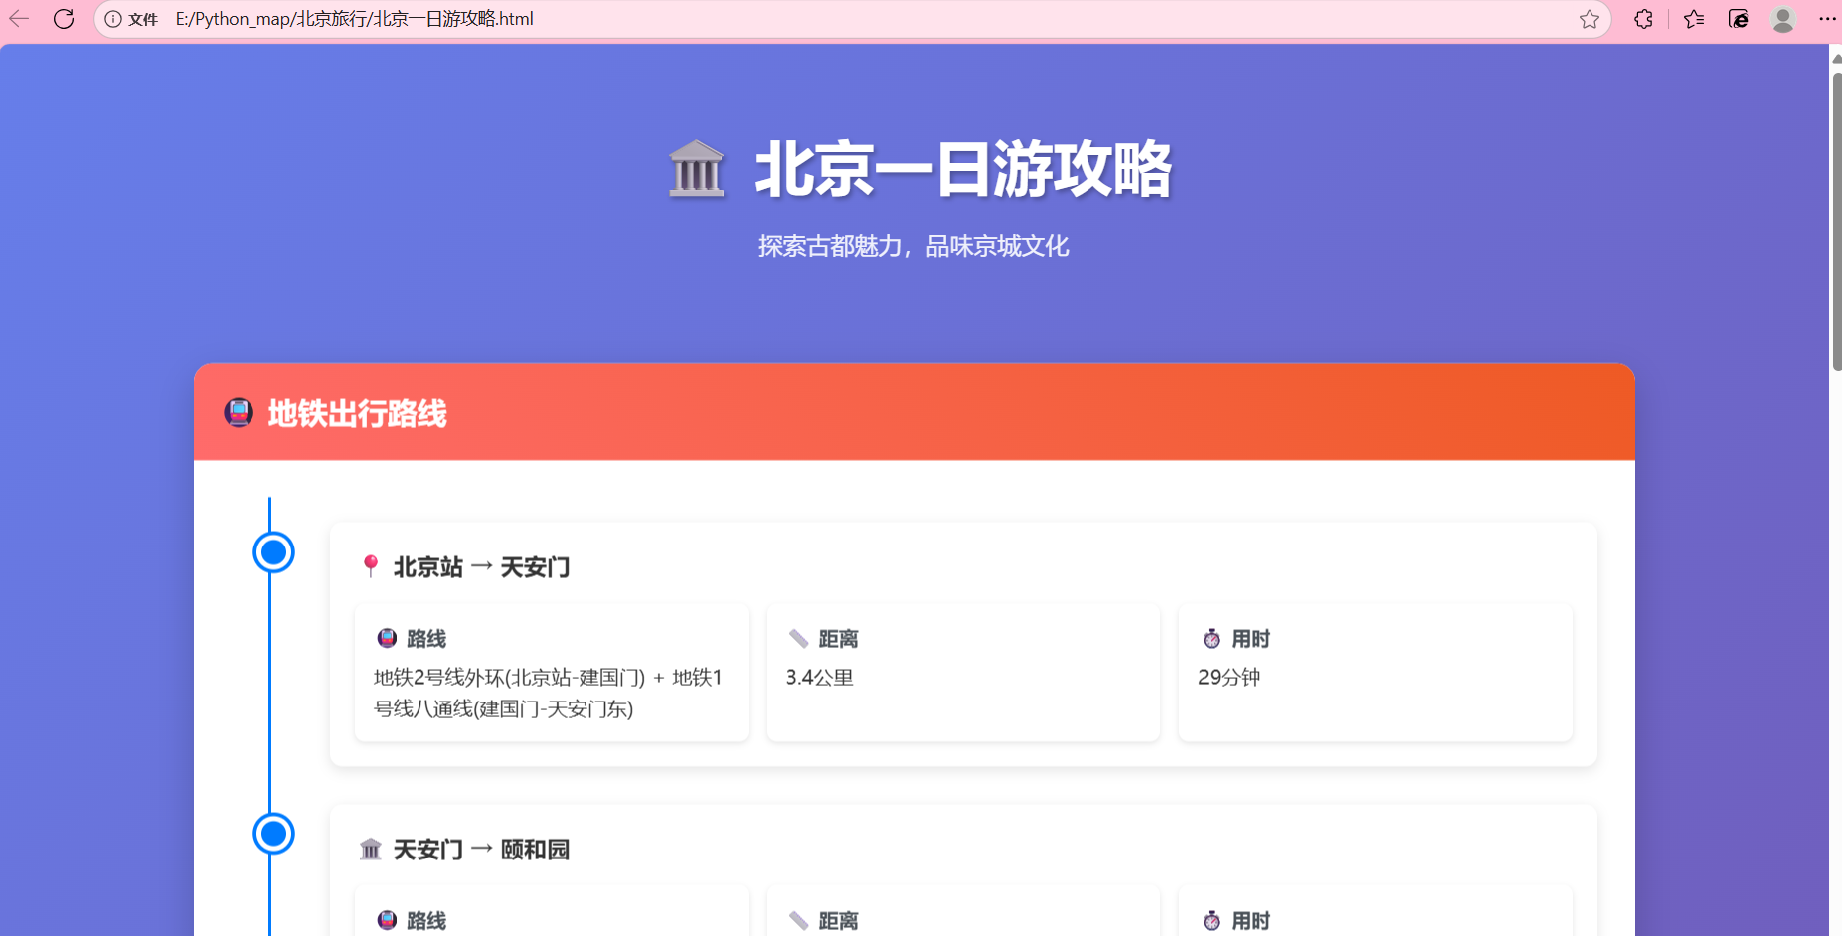Click the metro train icon in header
This screenshot has height=936, width=1842.
(239, 412)
